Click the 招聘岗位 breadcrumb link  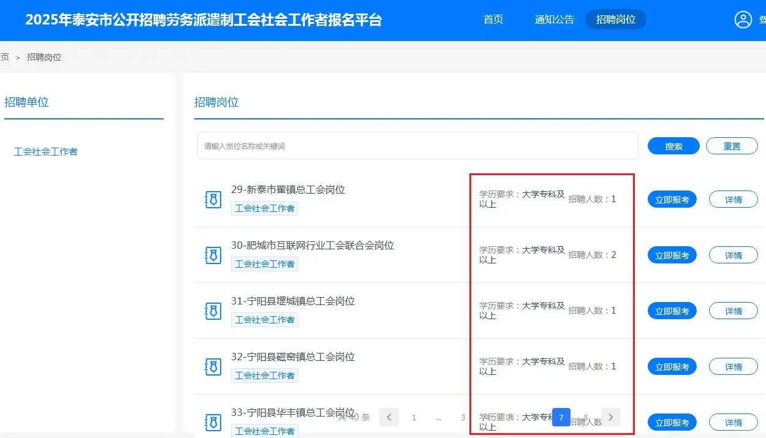(x=44, y=56)
